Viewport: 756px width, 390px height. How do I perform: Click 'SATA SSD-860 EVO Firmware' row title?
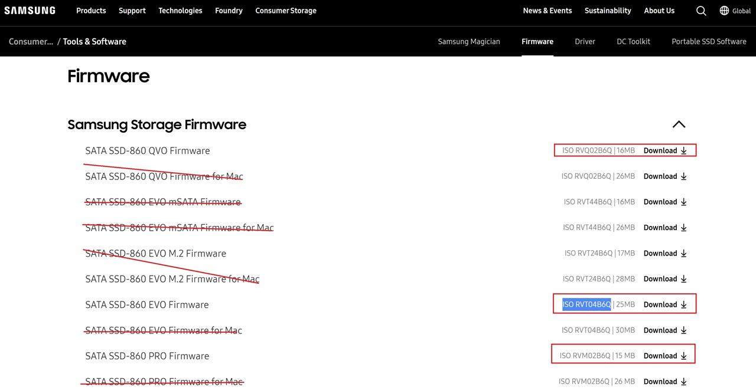pos(147,304)
